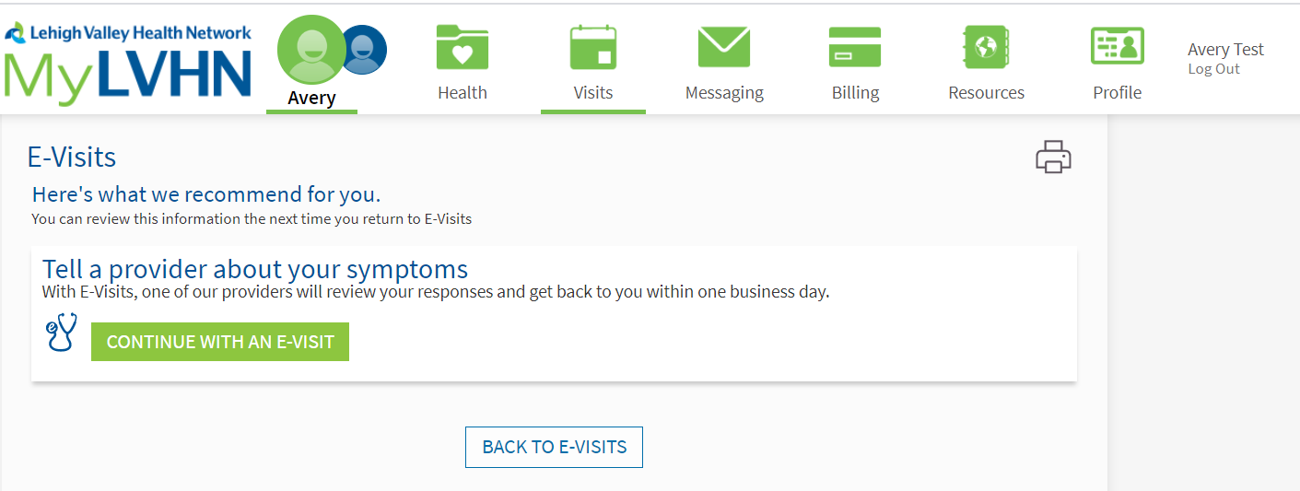The image size is (1300, 491).
Task: Click the green Avery avatar icon
Action: coord(310,49)
